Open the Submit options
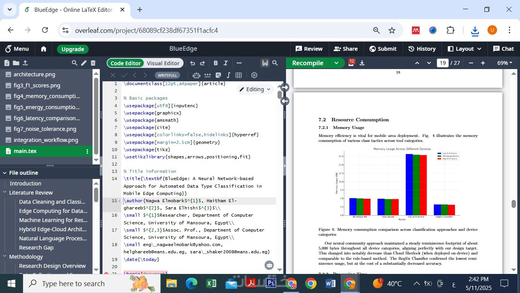 coord(383,49)
